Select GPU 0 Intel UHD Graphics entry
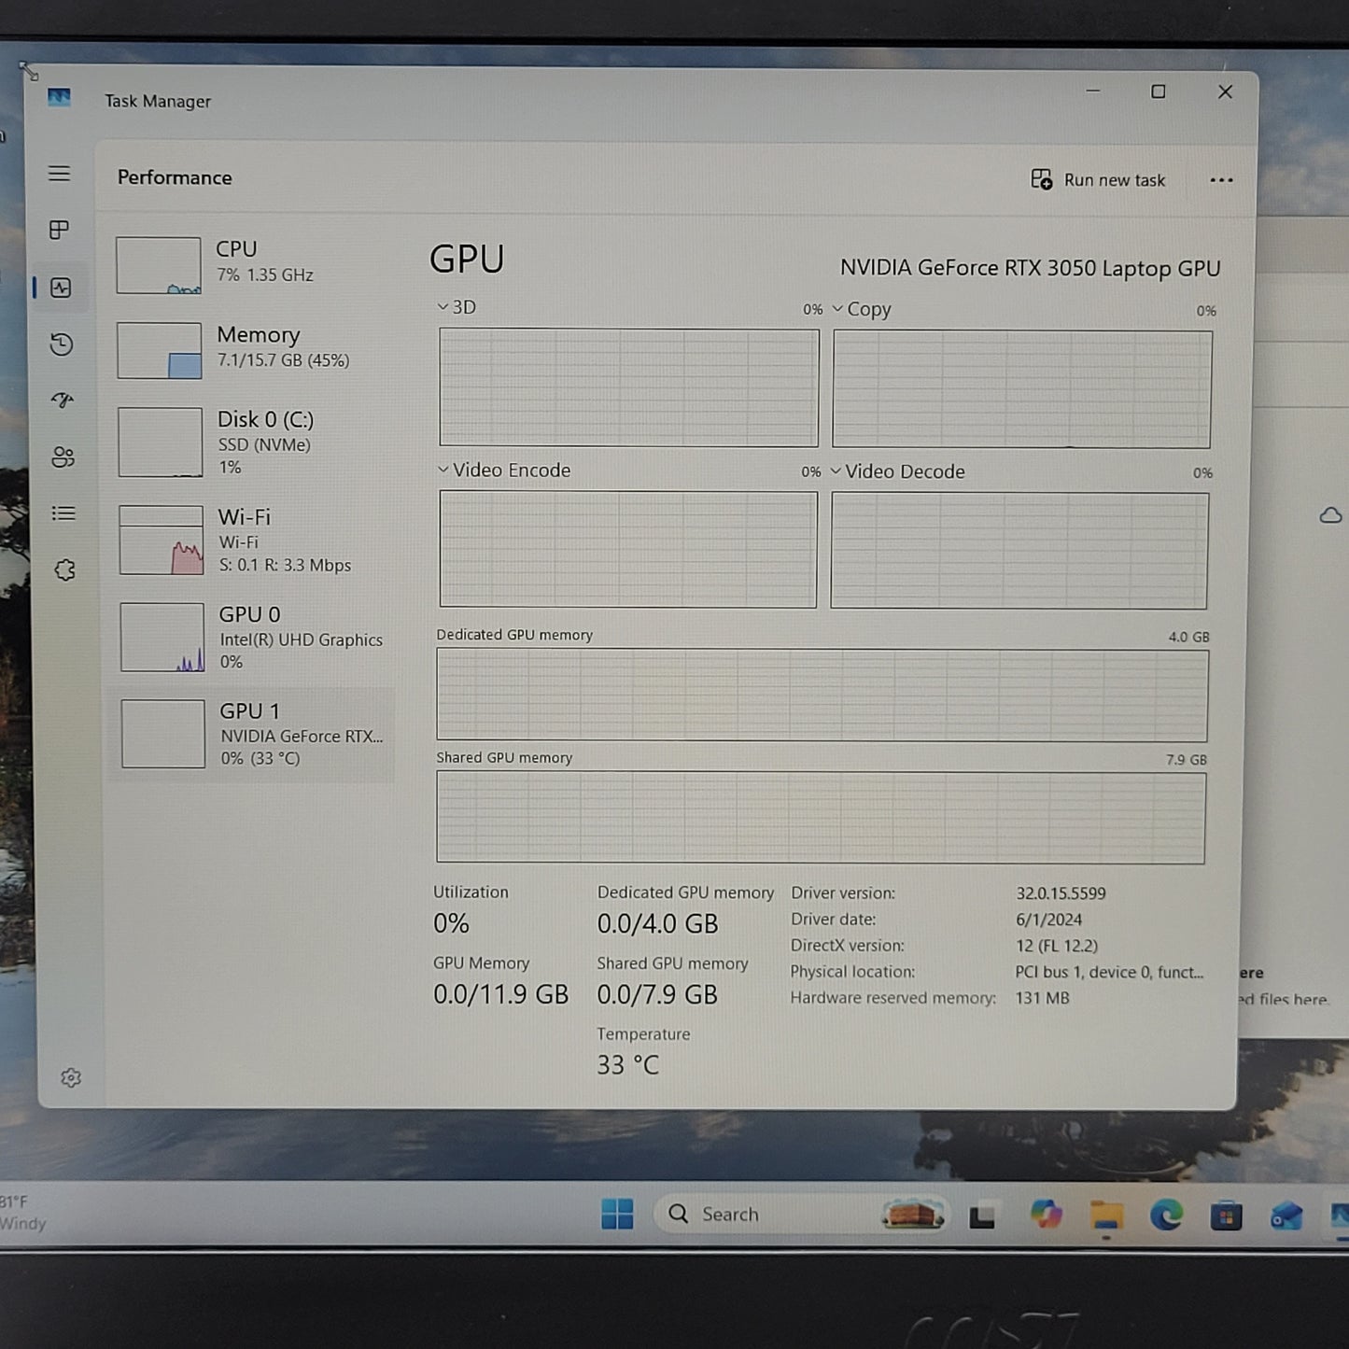 tap(253, 638)
